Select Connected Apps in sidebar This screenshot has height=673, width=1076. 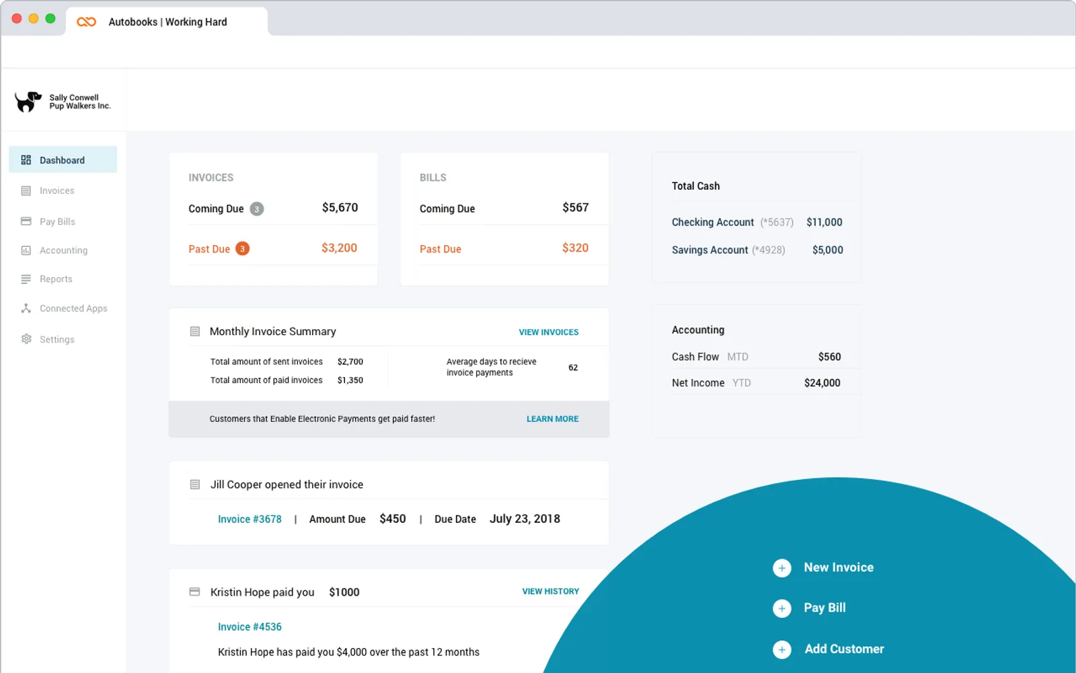(x=73, y=308)
